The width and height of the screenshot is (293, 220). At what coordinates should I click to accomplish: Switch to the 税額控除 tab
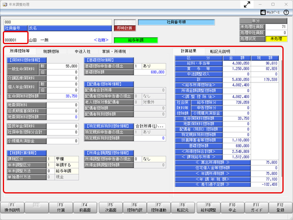[51, 51]
